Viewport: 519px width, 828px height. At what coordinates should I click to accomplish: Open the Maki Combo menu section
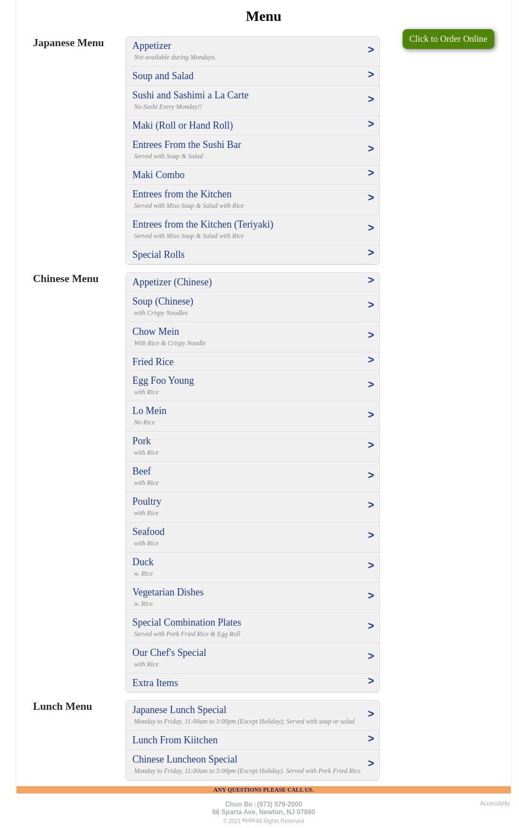[158, 175]
